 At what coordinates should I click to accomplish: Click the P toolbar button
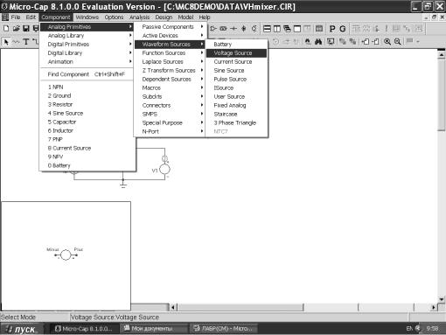click(x=332, y=29)
